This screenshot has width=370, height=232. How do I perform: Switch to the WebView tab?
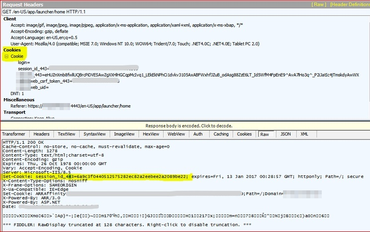[176, 134]
